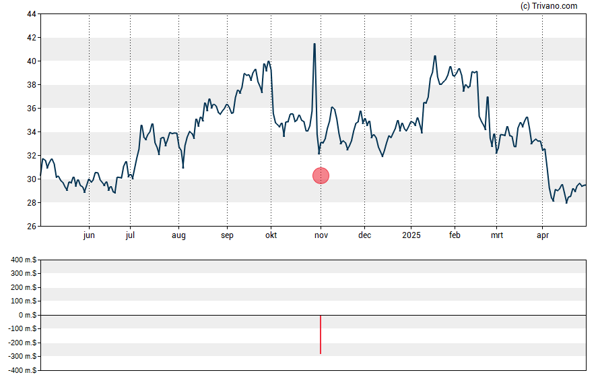Select the 'nov' month label
Viewport: 598px width, 381px height.
click(x=321, y=235)
